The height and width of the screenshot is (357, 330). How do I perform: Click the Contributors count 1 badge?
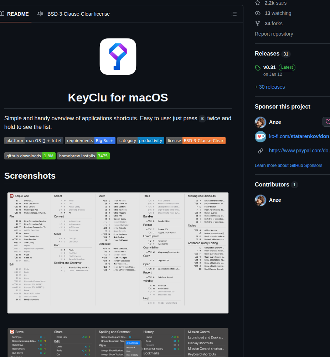point(294,185)
